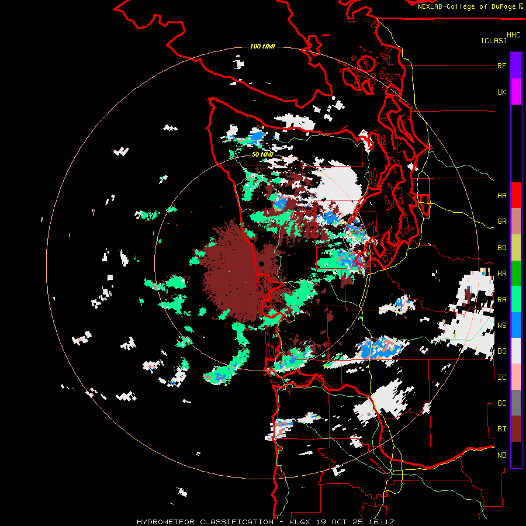Click the DS legend label
This screenshot has height=526, width=526.
[501, 351]
